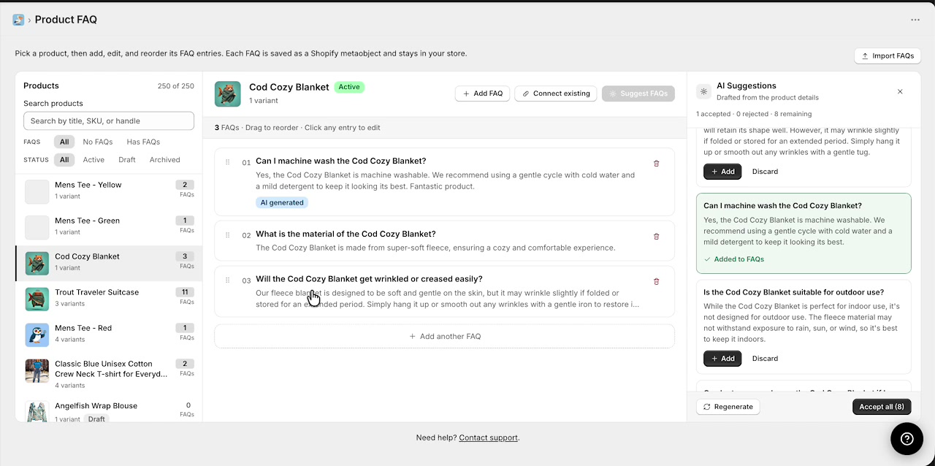The height and width of the screenshot is (466, 935).
Task: Click the Product FAQ page title
Action: (66, 20)
